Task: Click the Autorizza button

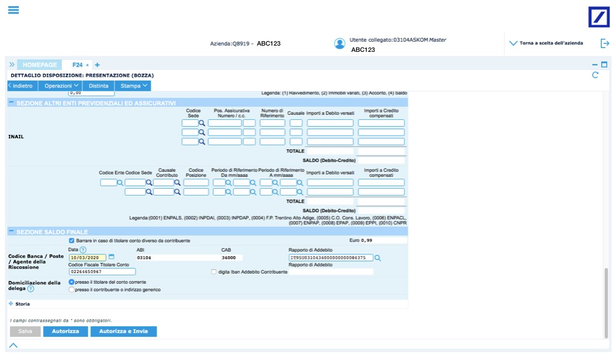Action: pyautogui.click(x=66, y=331)
